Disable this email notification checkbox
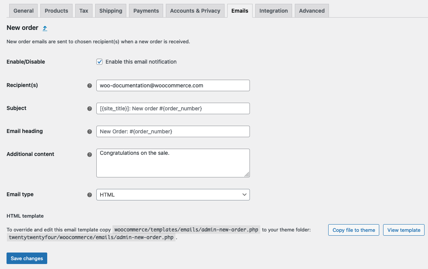 click(99, 62)
